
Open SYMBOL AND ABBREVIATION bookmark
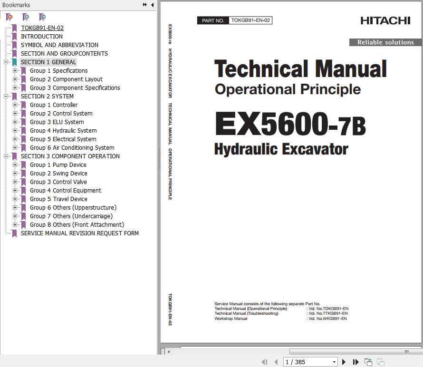pos(59,45)
